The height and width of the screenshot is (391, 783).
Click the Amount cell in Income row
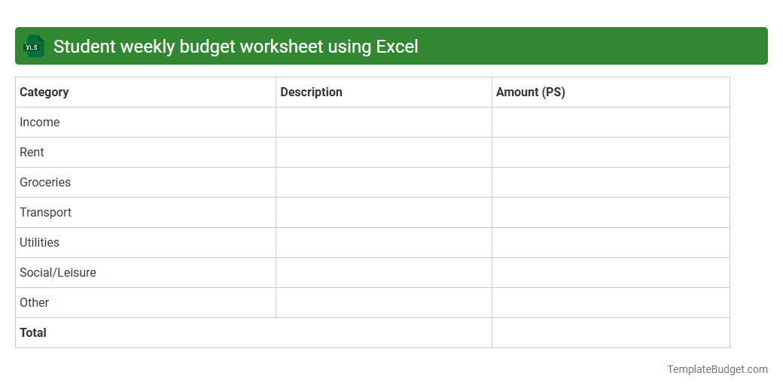coord(611,122)
